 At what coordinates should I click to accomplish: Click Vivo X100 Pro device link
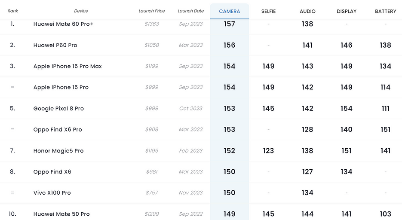click(x=52, y=193)
